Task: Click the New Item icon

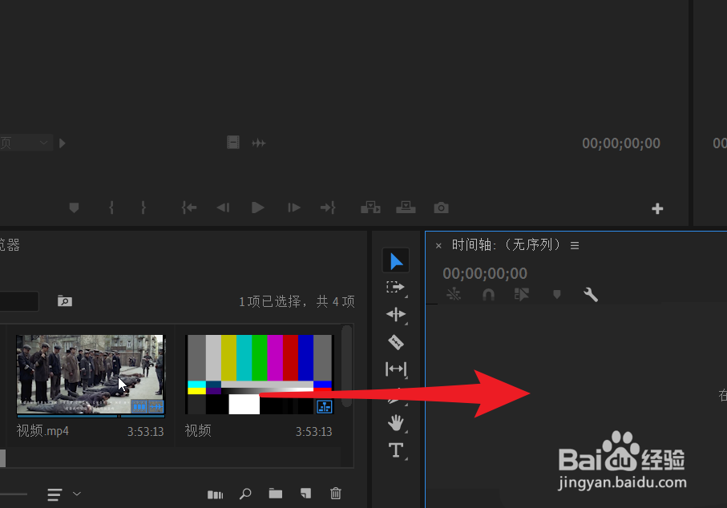Action: pos(305,494)
